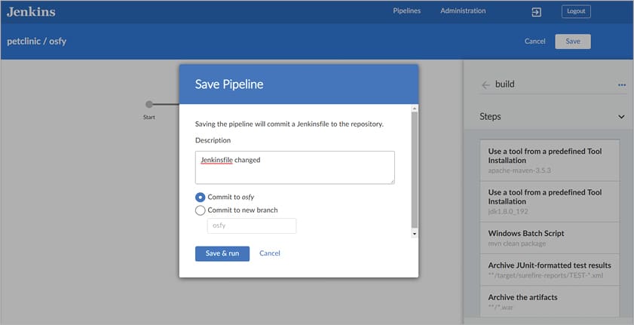Click the Cancel link in the dialog
This screenshot has height=325, width=634.
pos(270,253)
